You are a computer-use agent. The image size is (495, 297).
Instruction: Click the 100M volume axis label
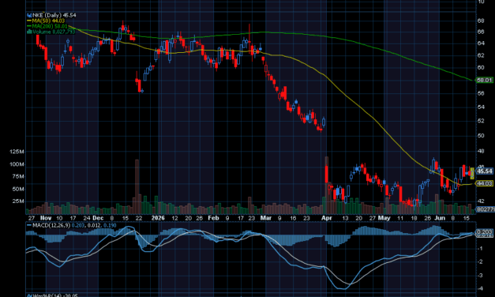17,164
